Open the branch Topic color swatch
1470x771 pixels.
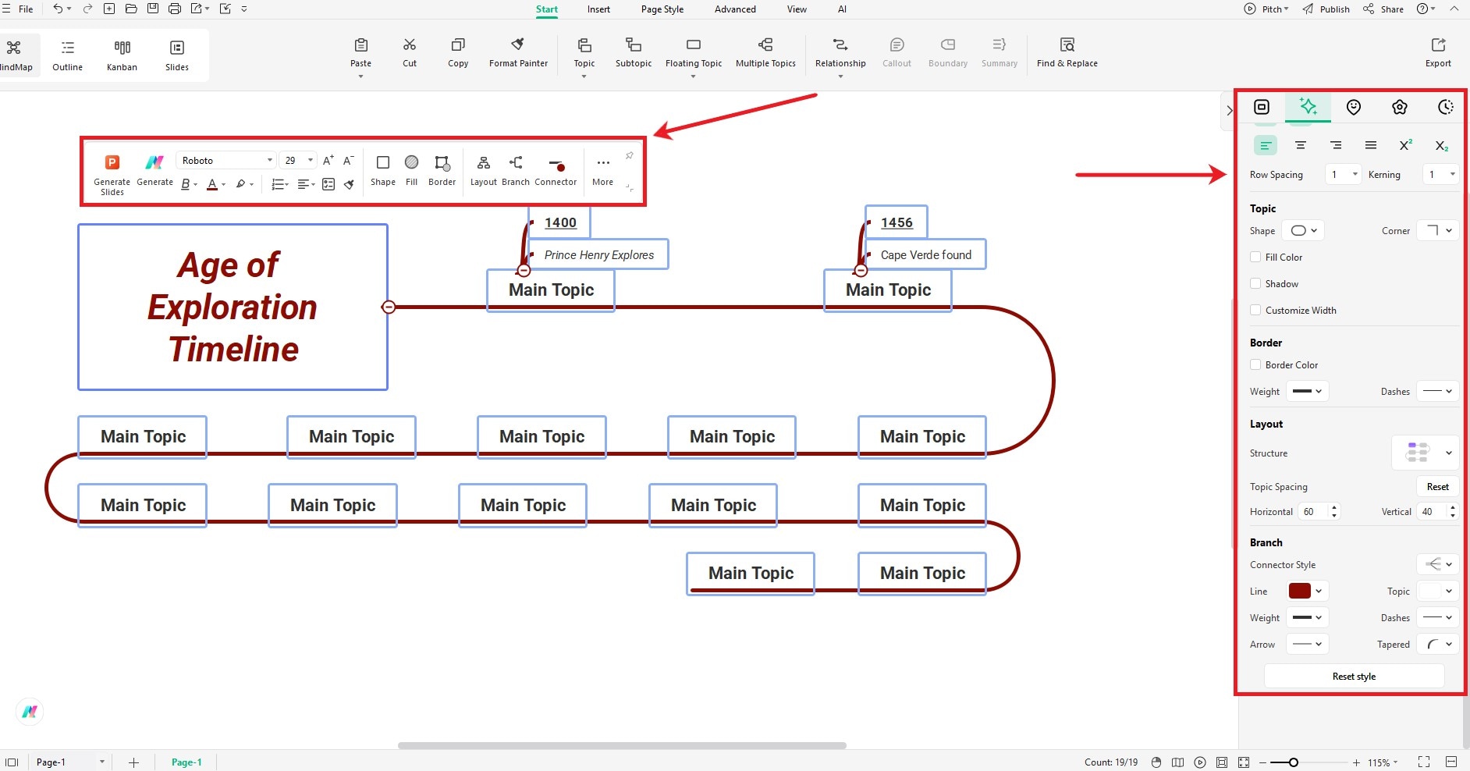(x=1438, y=591)
